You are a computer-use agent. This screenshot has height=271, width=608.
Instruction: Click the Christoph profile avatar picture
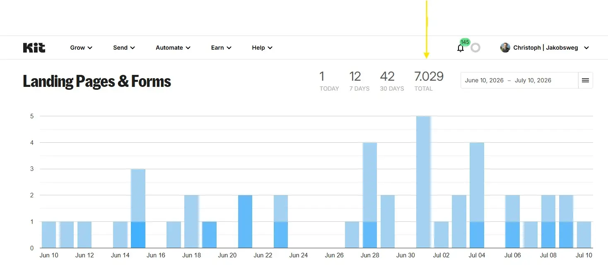pyautogui.click(x=505, y=48)
